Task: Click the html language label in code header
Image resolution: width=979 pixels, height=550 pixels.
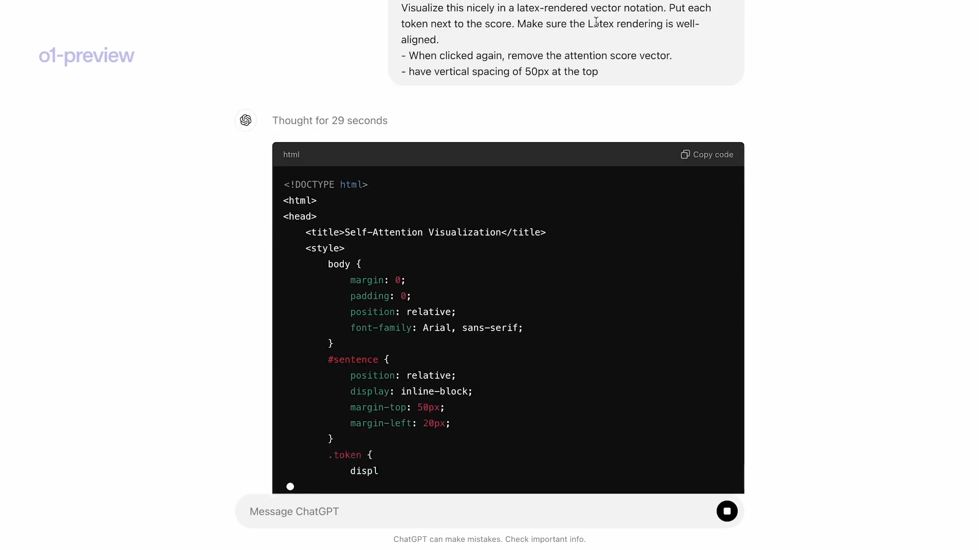Action: point(291,154)
